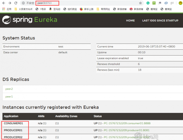Click the Renews (last min) value 18
183x140 pixels.
click(x=140, y=70)
